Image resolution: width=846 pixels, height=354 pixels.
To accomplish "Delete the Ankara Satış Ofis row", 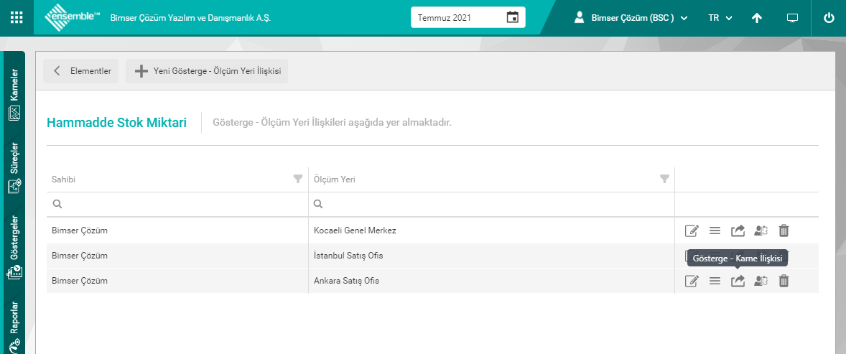I will pyautogui.click(x=784, y=281).
